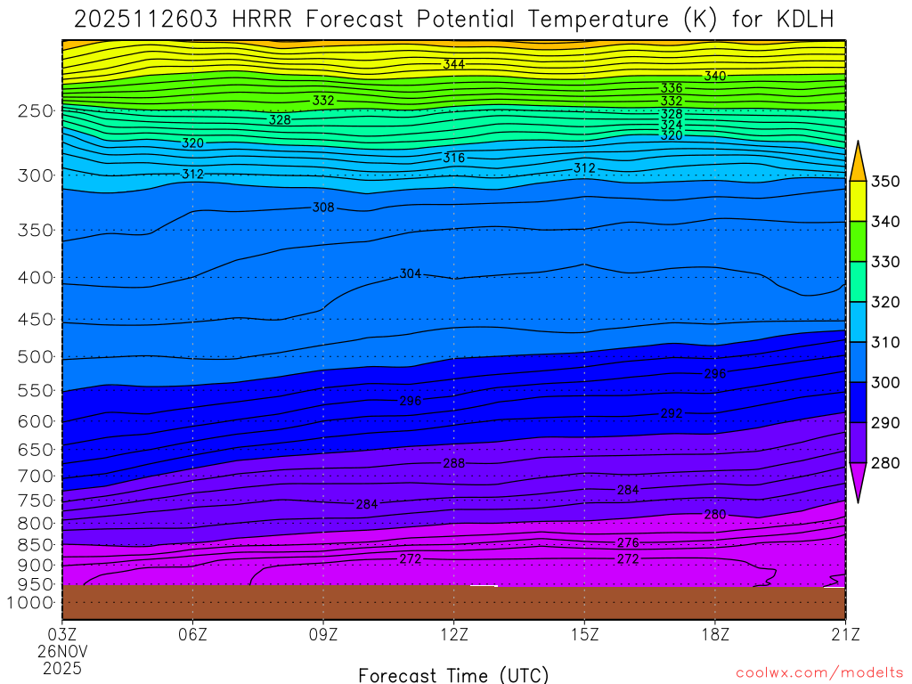912x684 pixels.
Task: Click the 290 colorbar tick label
Action: tap(885, 423)
